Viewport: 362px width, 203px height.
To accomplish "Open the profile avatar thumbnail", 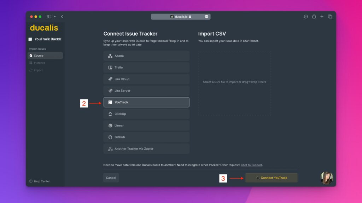I will click(x=327, y=178).
